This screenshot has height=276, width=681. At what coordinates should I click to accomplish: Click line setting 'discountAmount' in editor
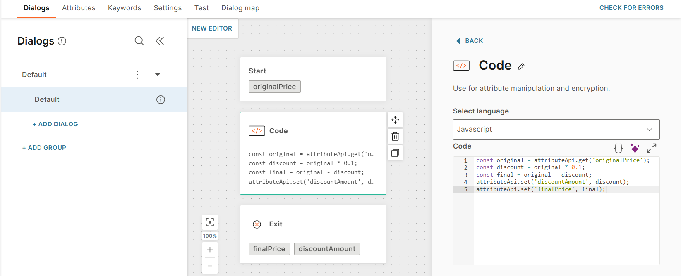tap(552, 182)
